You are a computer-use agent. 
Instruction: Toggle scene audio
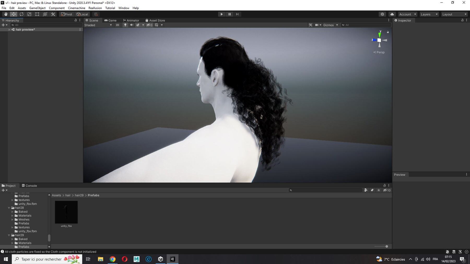pyautogui.click(x=132, y=25)
